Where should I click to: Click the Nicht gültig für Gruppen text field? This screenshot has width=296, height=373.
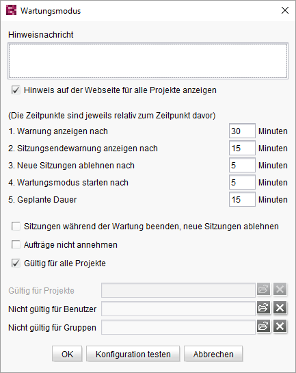pyautogui.click(x=178, y=327)
